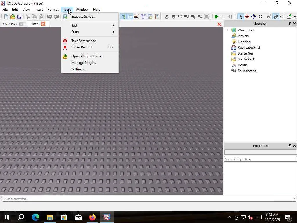Image resolution: width=297 pixels, height=223 pixels.
Task: Open the Insert menu
Action: 39,10
